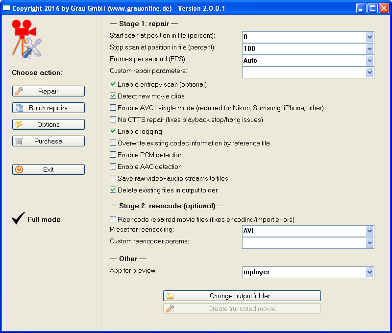Click the power icon on Exit button

[19, 169]
